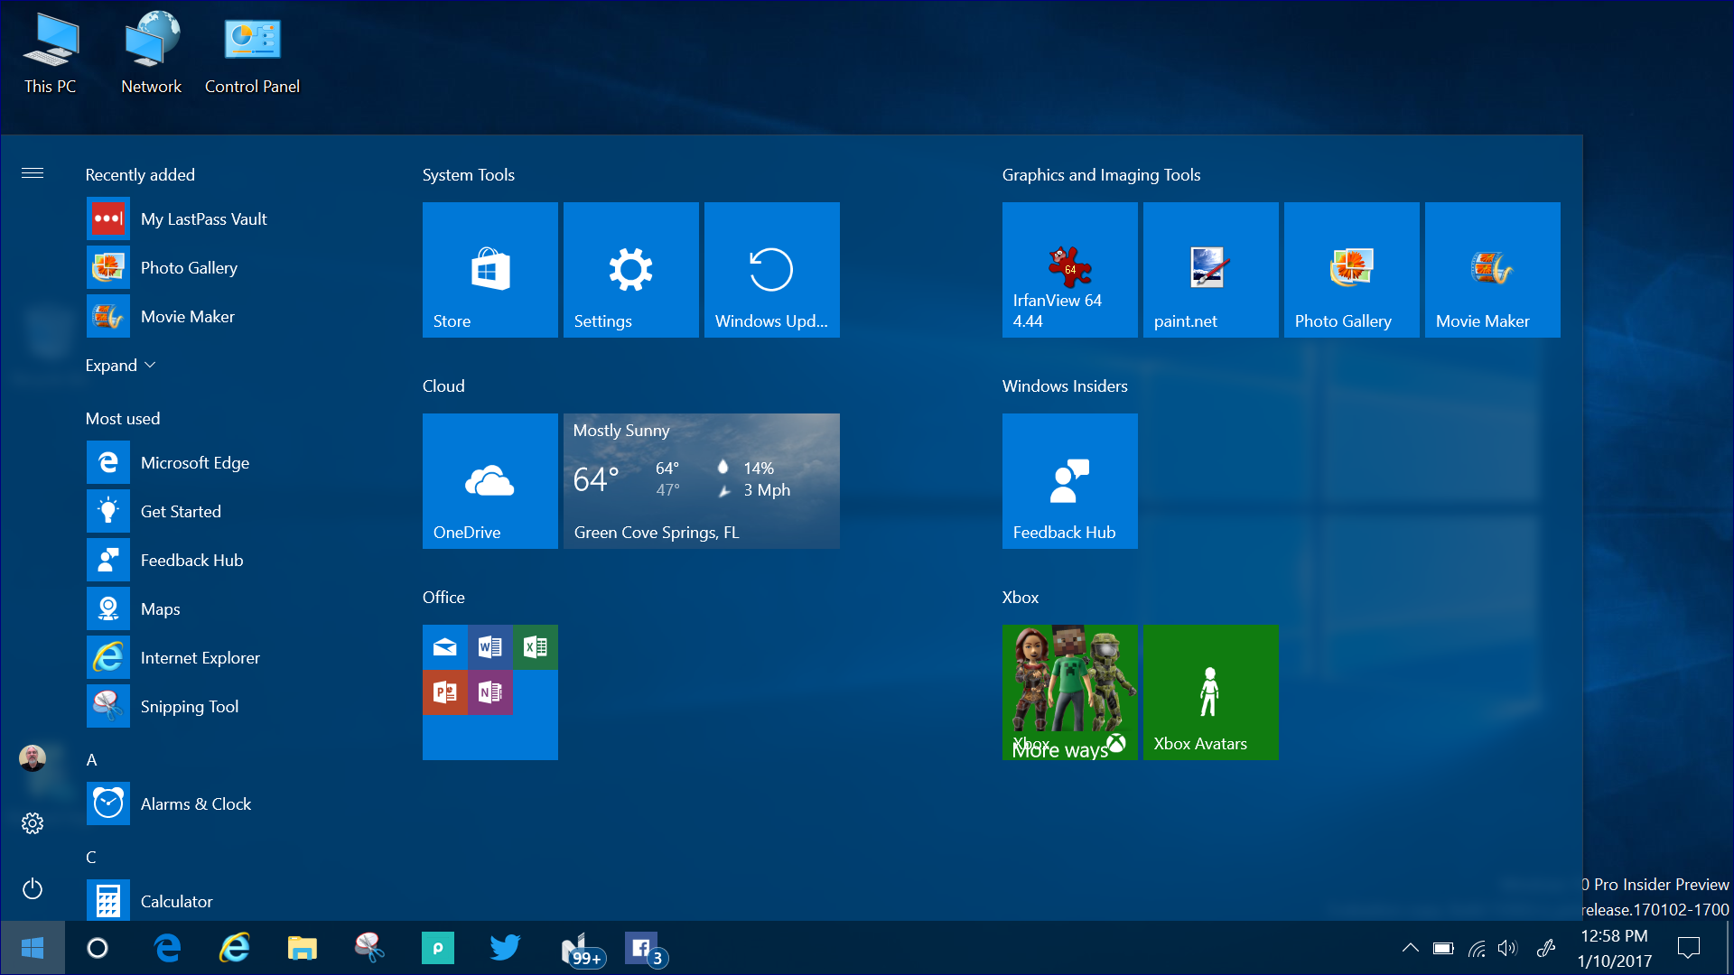Open the power options button
Screen dimensions: 1734x975
click(x=33, y=888)
